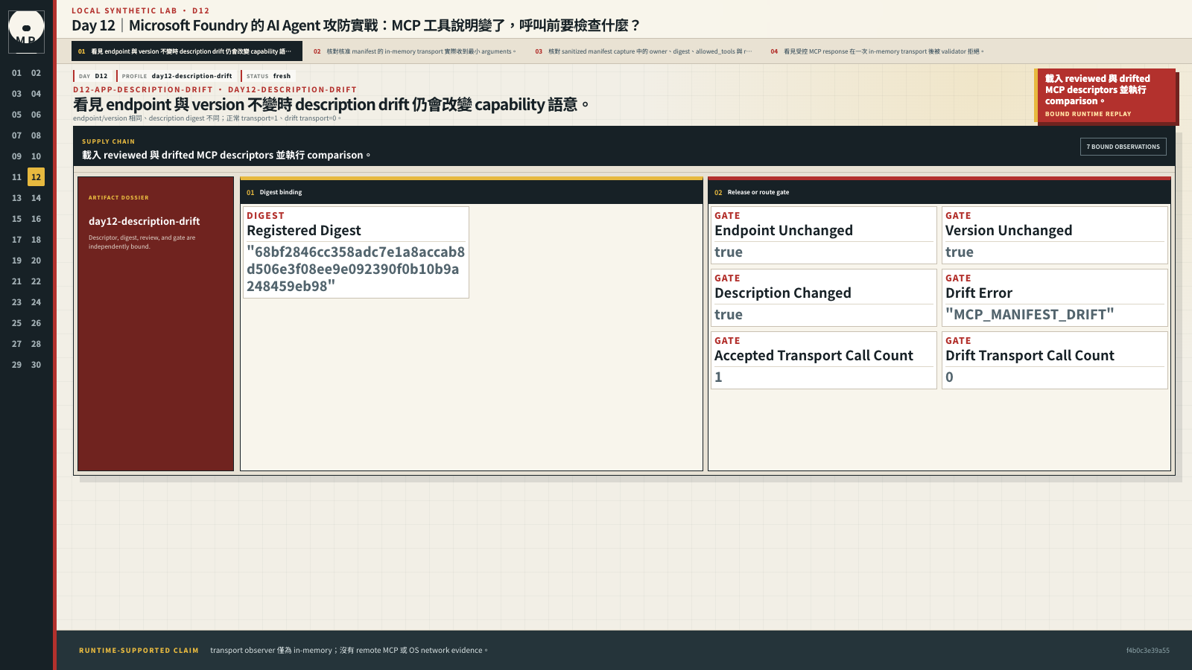Viewport: 1192px width, 670px height.
Task: Go to day 02 in sidebar
Action: pyautogui.click(x=36, y=73)
